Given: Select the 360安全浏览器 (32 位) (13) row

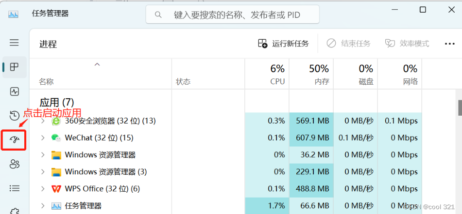Looking at the screenshot, I should point(110,121).
